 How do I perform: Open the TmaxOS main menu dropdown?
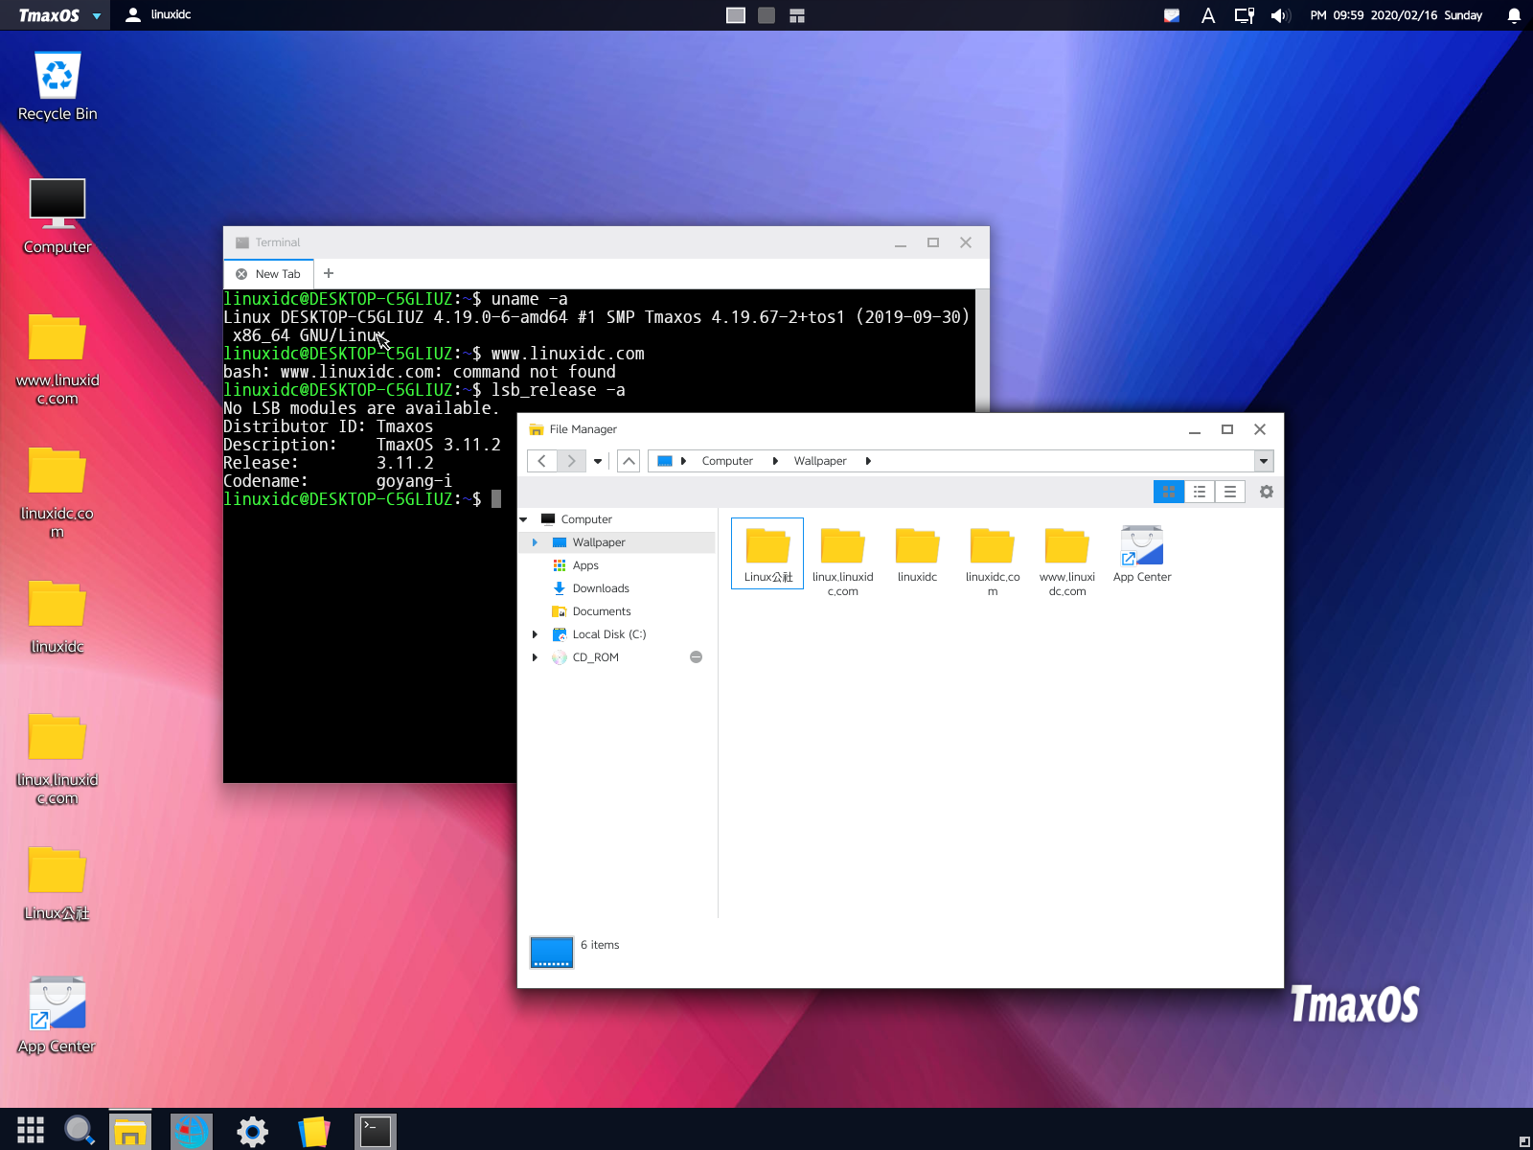coord(55,15)
